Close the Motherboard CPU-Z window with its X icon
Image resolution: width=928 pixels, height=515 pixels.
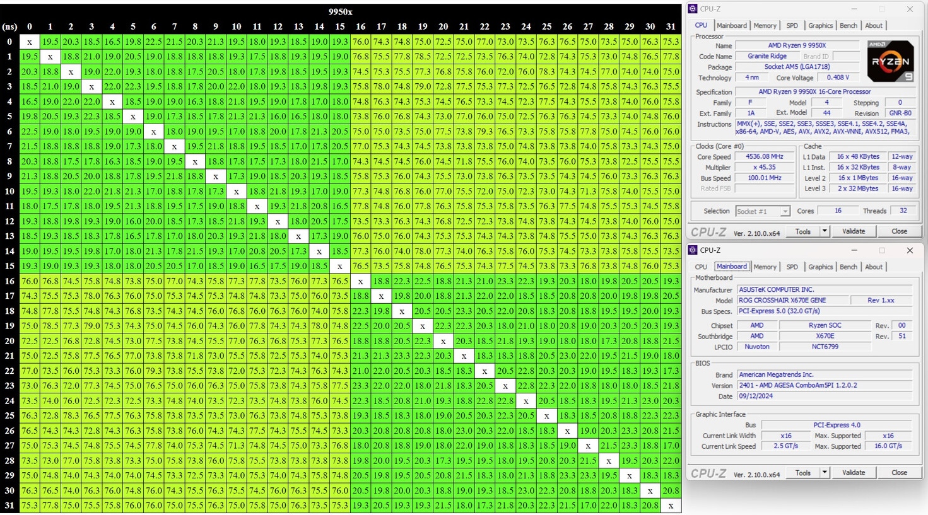(909, 251)
